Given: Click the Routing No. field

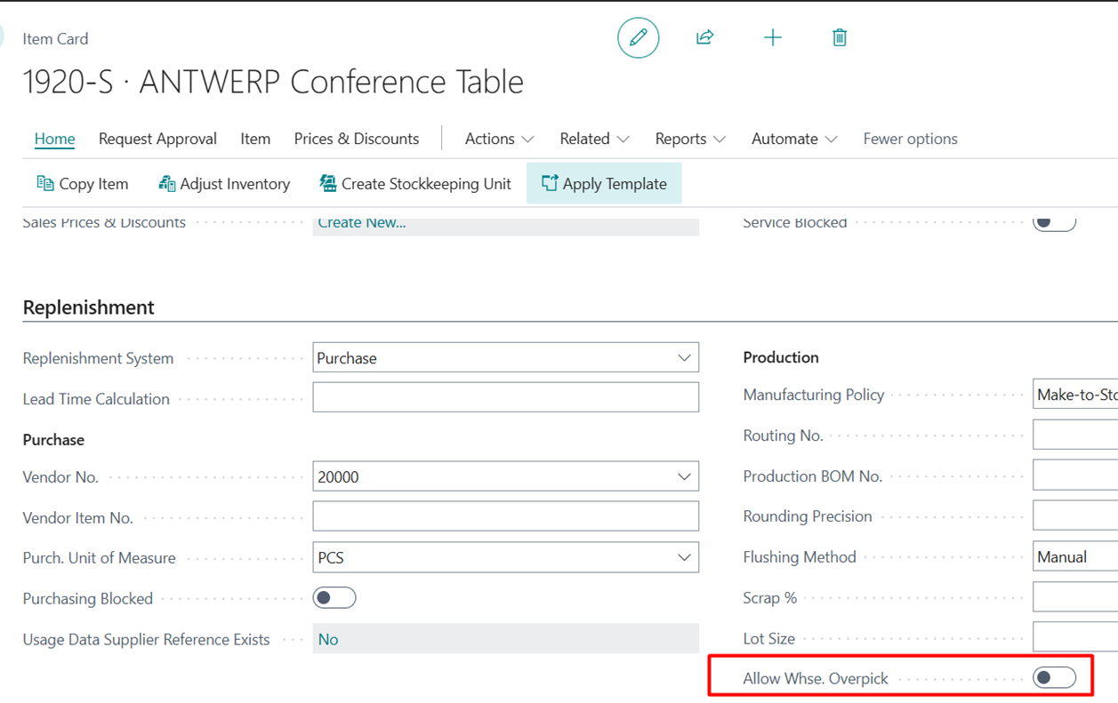Looking at the screenshot, I should (1075, 435).
